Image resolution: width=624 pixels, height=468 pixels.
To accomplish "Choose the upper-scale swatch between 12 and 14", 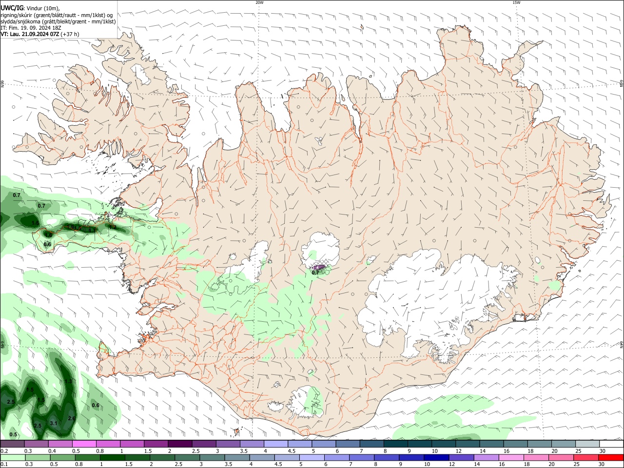I will point(468,444).
